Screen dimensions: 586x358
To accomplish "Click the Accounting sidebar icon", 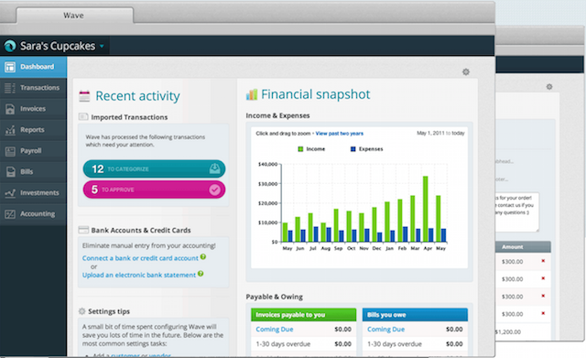I will pos(10,214).
